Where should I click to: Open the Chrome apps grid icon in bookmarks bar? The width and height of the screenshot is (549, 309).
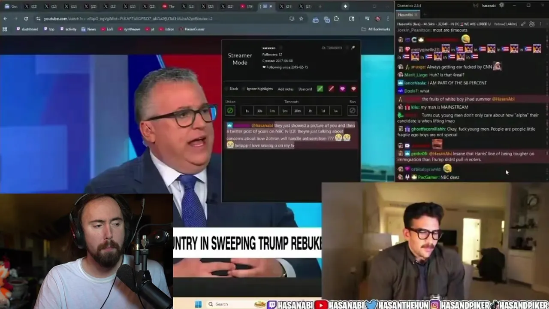[x=5, y=29]
